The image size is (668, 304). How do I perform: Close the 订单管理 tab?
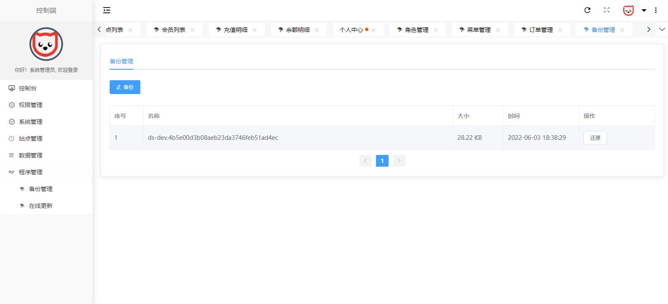pyautogui.click(x=560, y=30)
